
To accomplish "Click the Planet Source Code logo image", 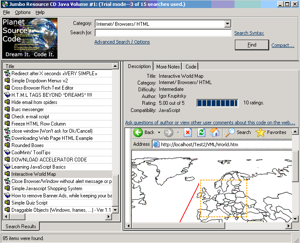I will point(30,38).
